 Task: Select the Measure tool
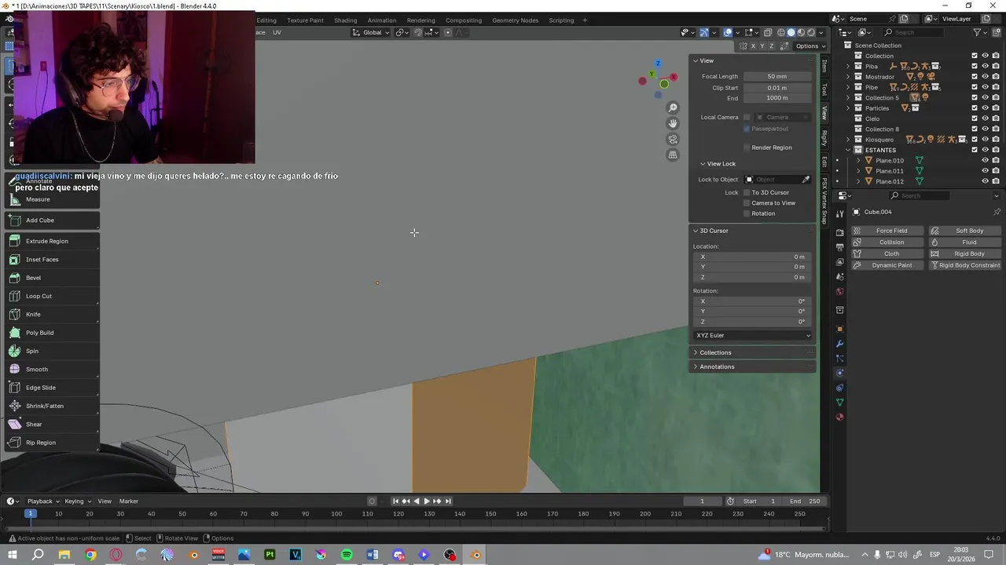pos(52,199)
